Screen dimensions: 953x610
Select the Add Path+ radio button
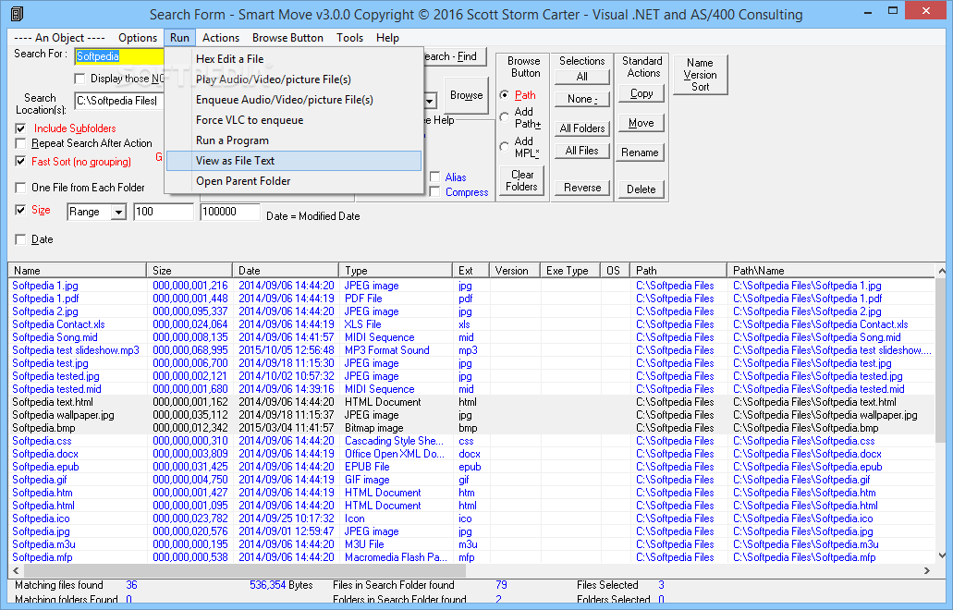[x=505, y=117]
